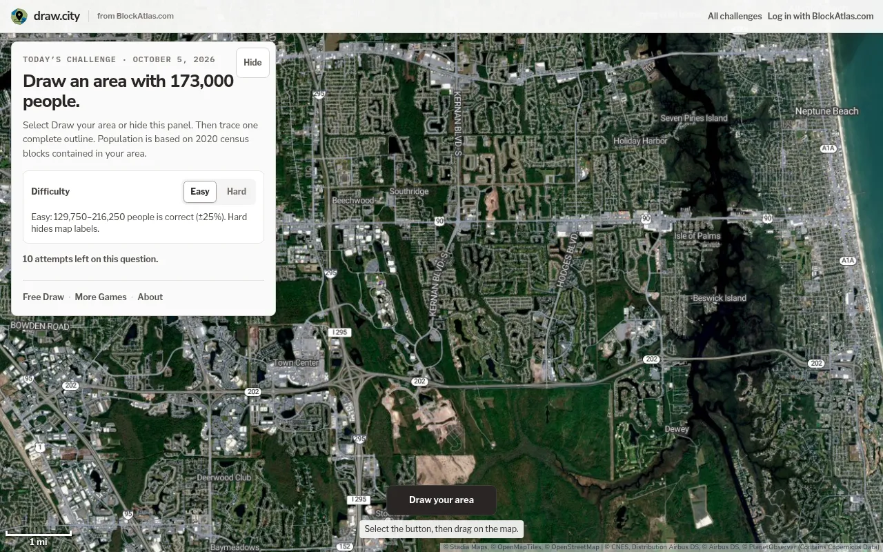Click the Baymeadows map label
The width and height of the screenshot is (883, 552).
tap(235, 548)
